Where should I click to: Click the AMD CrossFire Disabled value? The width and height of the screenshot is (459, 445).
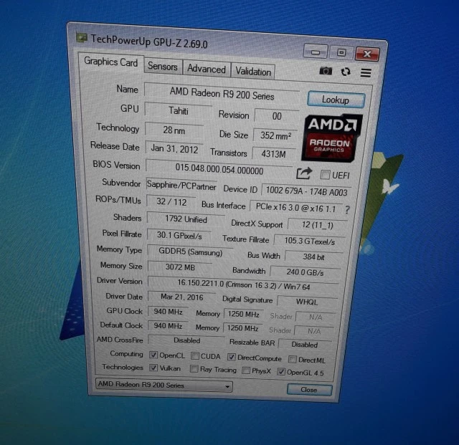(x=186, y=340)
